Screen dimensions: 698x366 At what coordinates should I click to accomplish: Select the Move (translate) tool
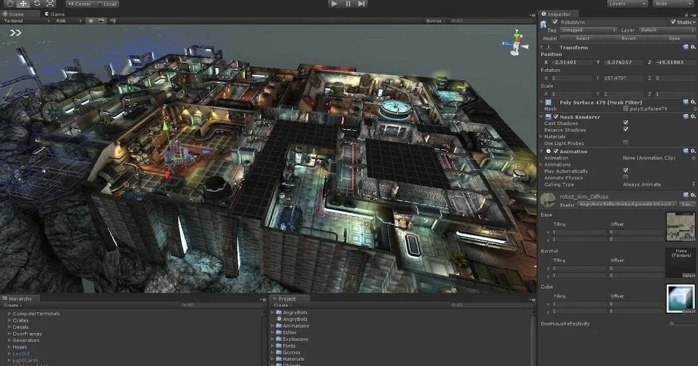point(24,3)
